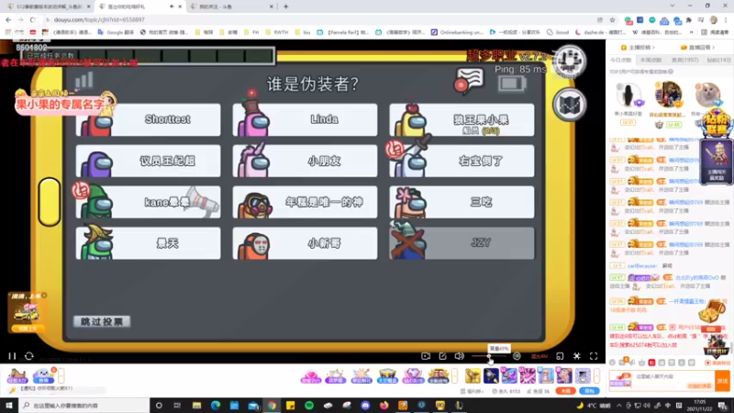Expand more gifts arrow after gift row
This screenshot has height=413, width=734.
[x=454, y=375]
